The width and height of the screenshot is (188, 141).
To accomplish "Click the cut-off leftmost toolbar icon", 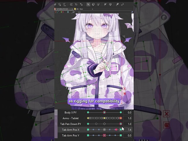I will point(55,5).
